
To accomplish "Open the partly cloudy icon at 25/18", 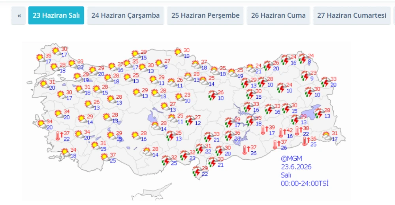I will click(x=214, y=71).
